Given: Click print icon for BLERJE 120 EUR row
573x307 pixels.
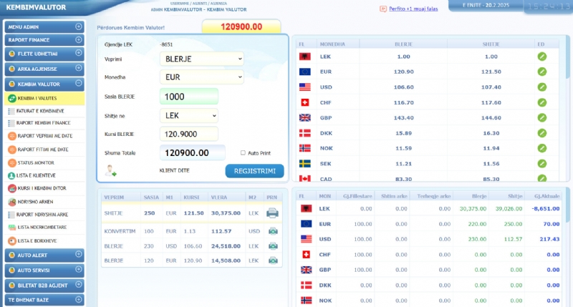Looking at the screenshot, I should click(x=273, y=260).
